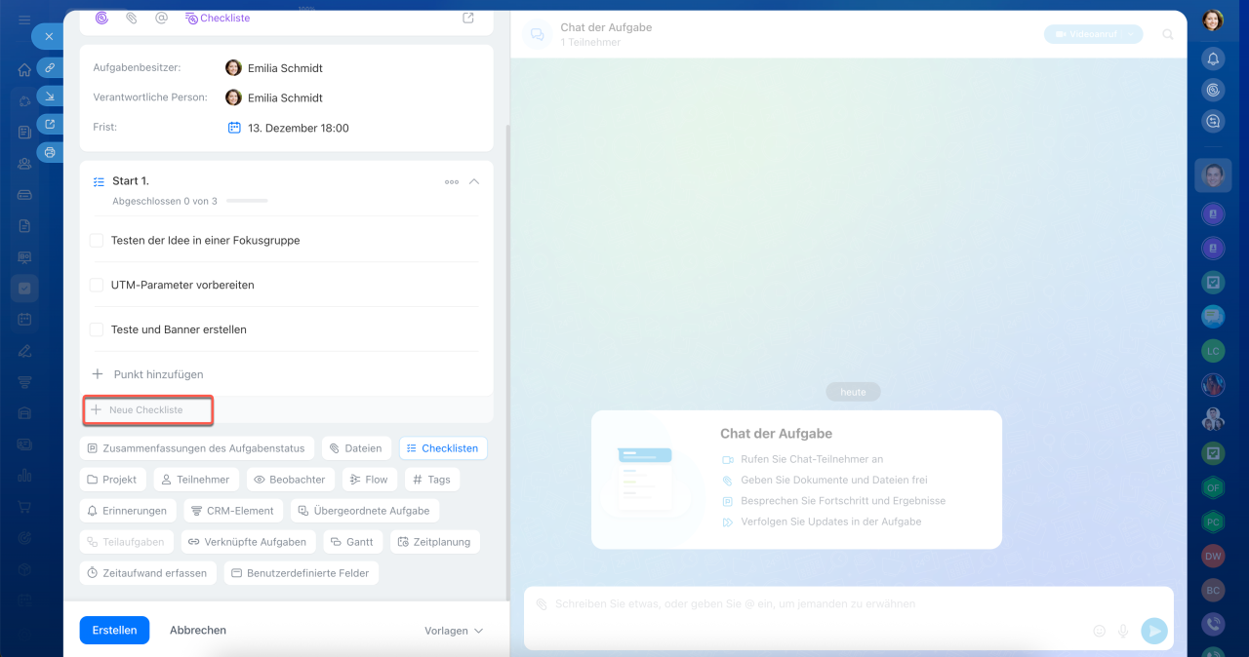This screenshot has height=657, width=1249.
Task: Go to Home icon in left sidebar
Action: (x=24, y=70)
